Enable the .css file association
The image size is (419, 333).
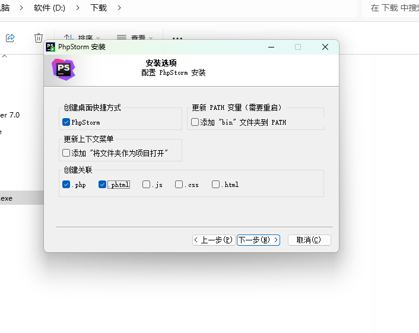[179, 185]
